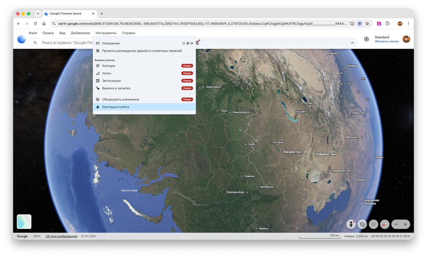Open a new browser tab
This screenshot has height=257, width=427.
coord(102,13)
